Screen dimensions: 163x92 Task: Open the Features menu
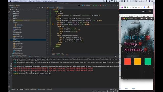click(39, 1)
